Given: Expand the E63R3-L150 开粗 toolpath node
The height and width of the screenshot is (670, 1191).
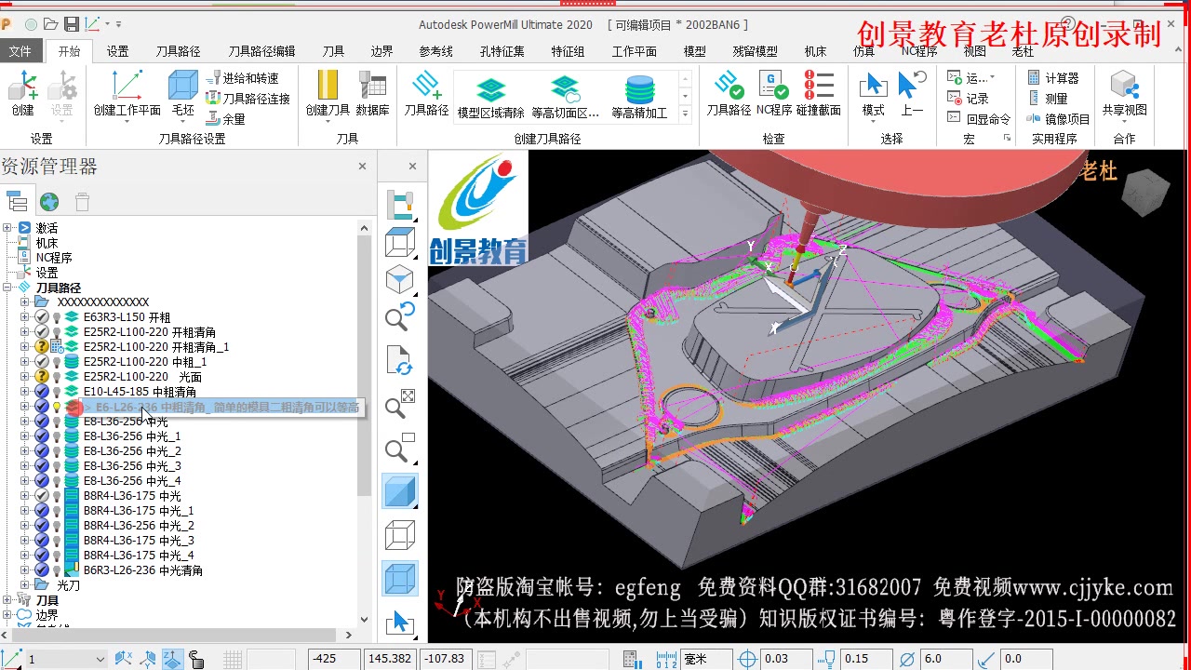Looking at the screenshot, I should 25,317.
